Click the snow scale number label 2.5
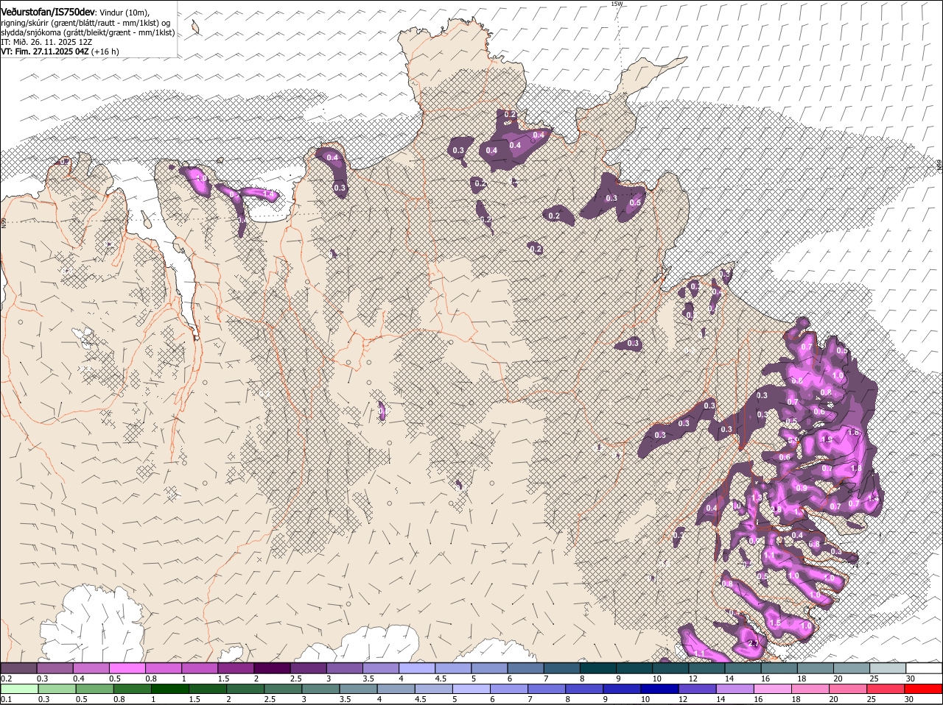The width and height of the screenshot is (943, 705). coord(296,679)
